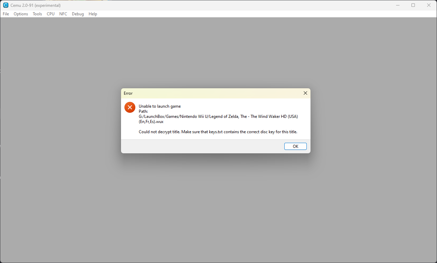Close the Cemu main window
Image resolution: width=437 pixels, height=263 pixels.
click(x=429, y=5)
